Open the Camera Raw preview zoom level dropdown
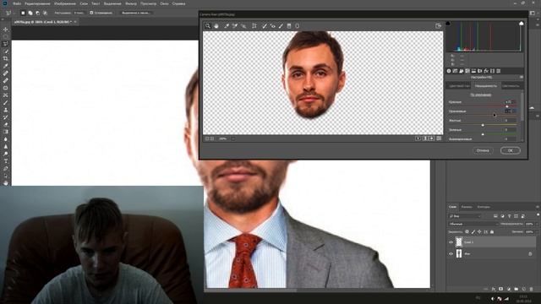The width and height of the screenshot is (541, 304). [x=233, y=138]
